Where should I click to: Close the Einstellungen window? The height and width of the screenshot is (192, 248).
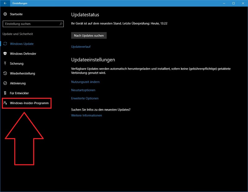[x=243, y=3]
